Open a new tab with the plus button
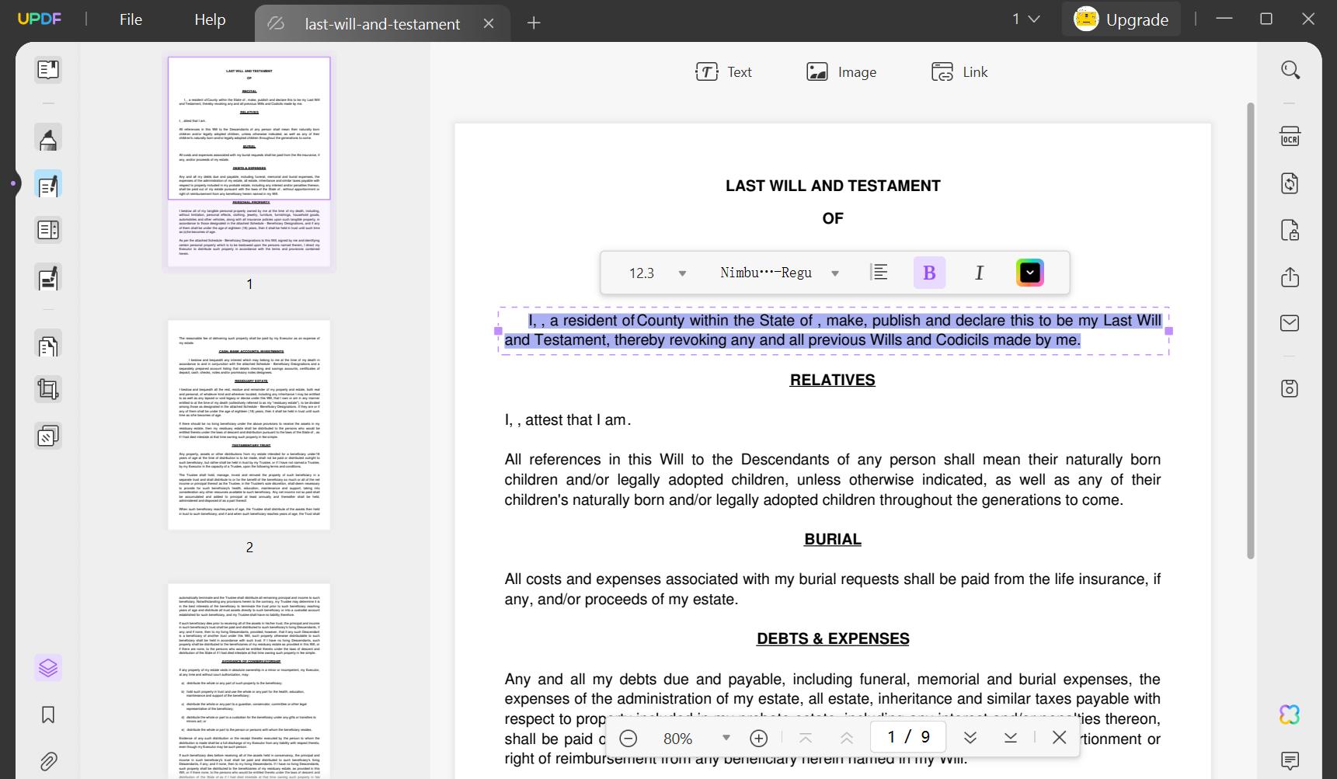1337x779 pixels. (x=534, y=23)
